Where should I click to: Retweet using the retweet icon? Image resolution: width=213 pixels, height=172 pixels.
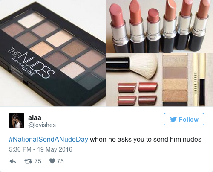pos(28,161)
